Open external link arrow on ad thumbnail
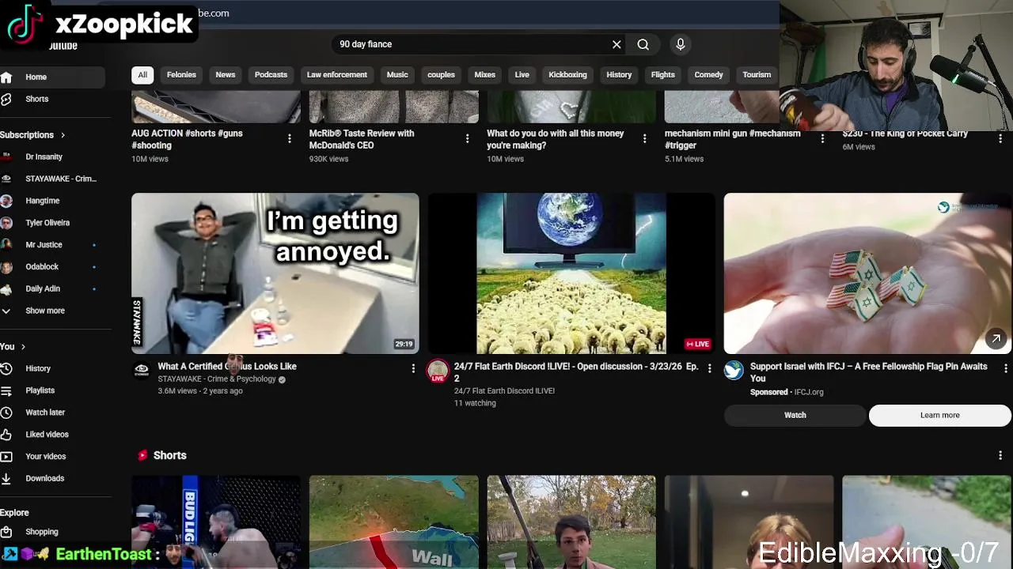 tap(996, 339)
